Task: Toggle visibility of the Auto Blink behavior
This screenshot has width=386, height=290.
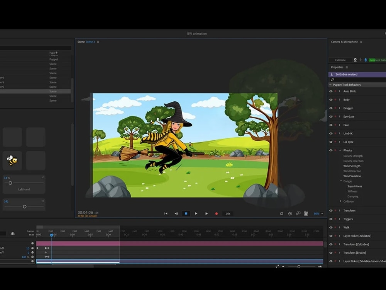Action: coord(330,91)
